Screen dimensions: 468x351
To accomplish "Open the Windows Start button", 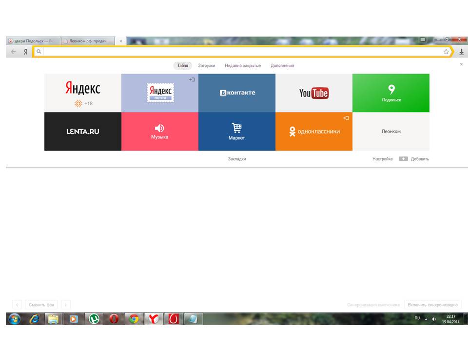I will (14, 319).
